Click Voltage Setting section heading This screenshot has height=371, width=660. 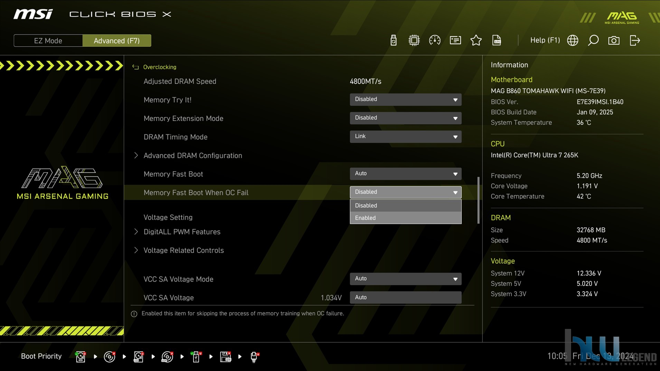pos(168,217)
